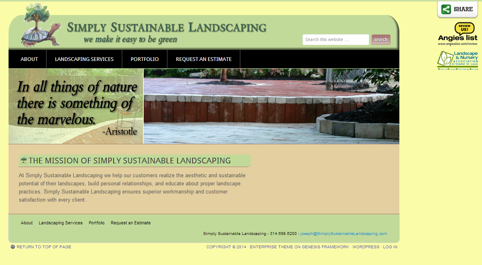This screenshot has width=482, height=265.
Task: Open the footer About link
Action: (27, 223)
